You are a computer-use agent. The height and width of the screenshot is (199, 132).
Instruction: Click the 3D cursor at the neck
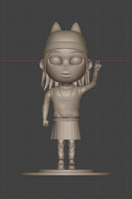[x=66, y=87]
